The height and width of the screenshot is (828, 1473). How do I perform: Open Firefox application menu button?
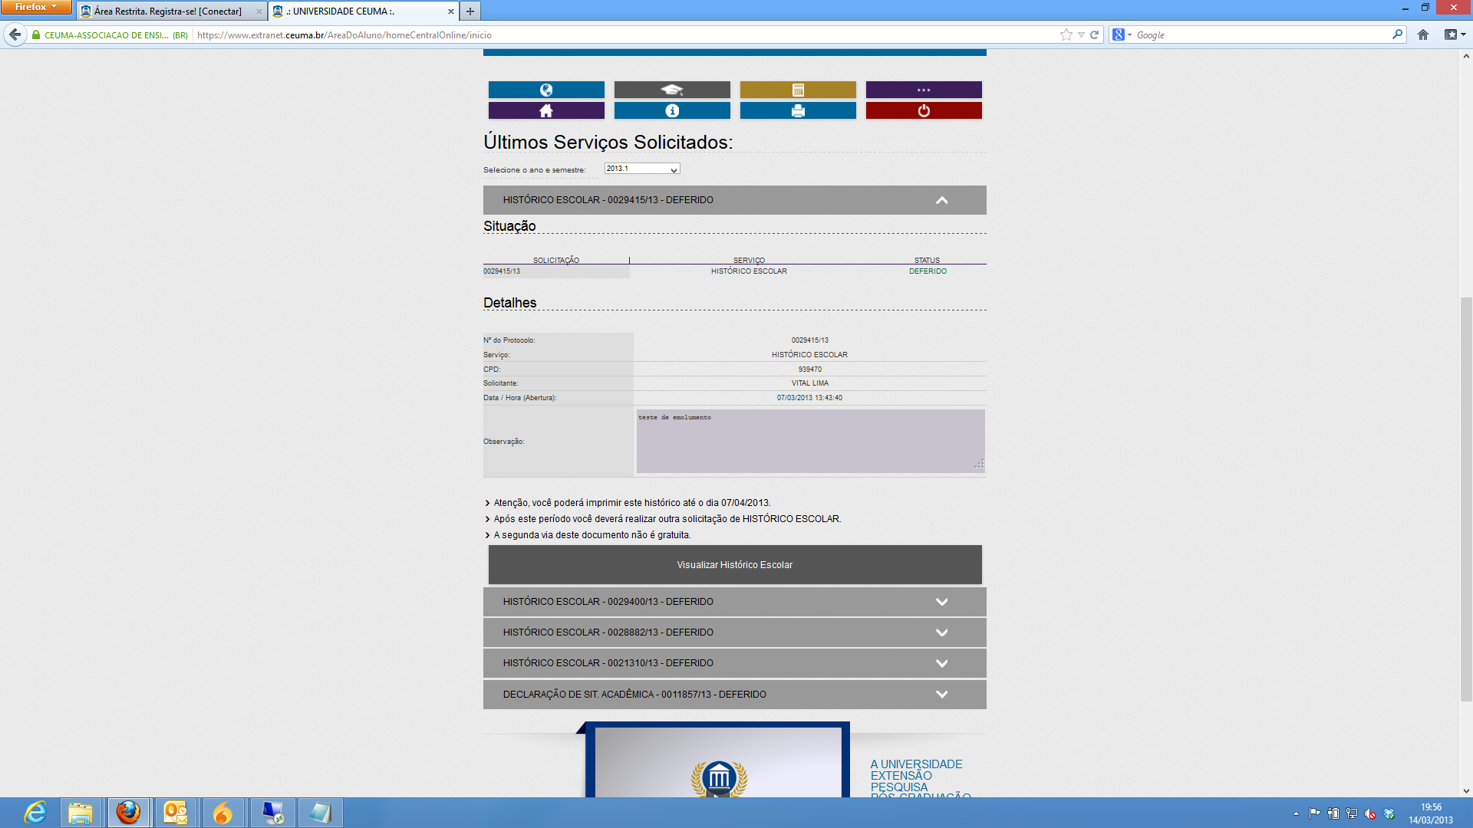[x=36, y=7]
